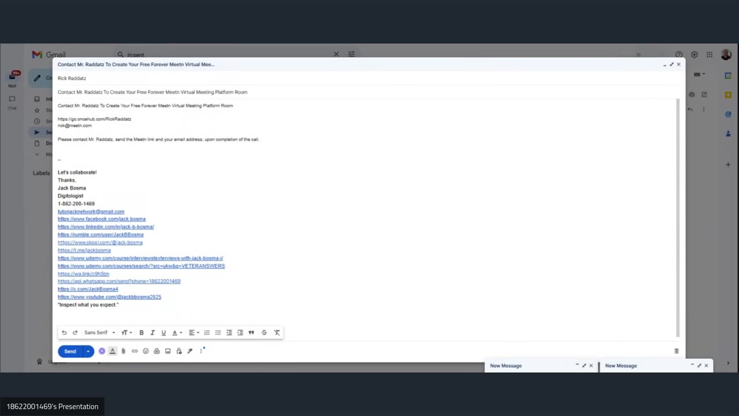Toggle confidential mode lock icon
Viewport: 739px width, 416px height.
tap(179, 351)
